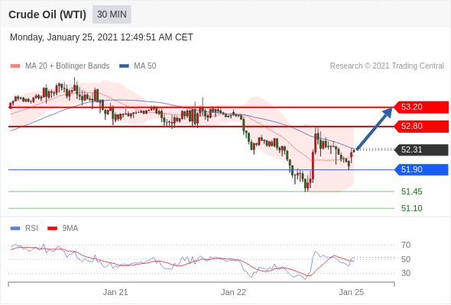The image size is (451, 305).
Task: Click the 51.90 pivot price tag
Action: (x=421, y=169)
